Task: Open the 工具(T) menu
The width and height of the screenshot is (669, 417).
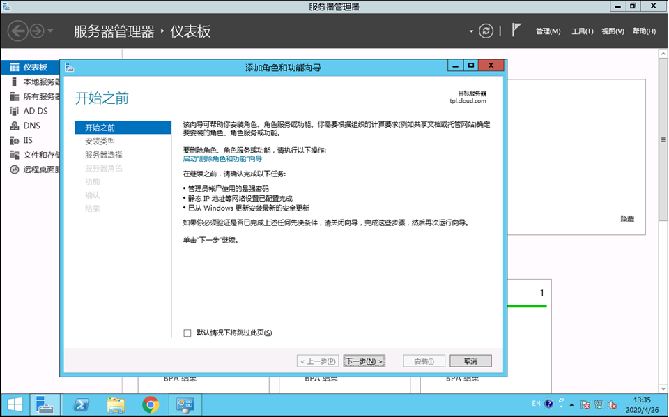Action: (x=582, y=31)
